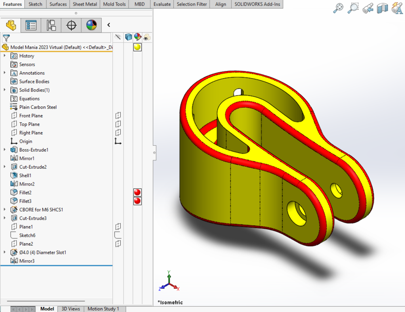Open the Features ribbon tab

click(x=12, y=4)
